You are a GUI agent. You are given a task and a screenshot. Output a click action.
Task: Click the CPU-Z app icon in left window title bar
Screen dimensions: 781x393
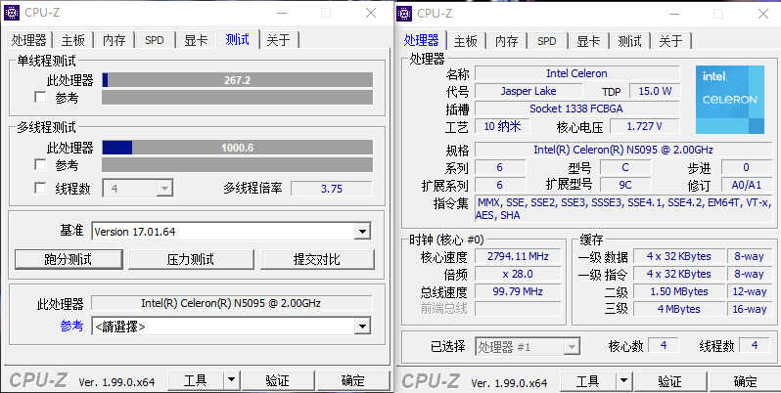(12, 13)
